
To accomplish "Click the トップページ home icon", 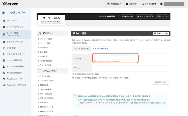I will coord(4,20).
